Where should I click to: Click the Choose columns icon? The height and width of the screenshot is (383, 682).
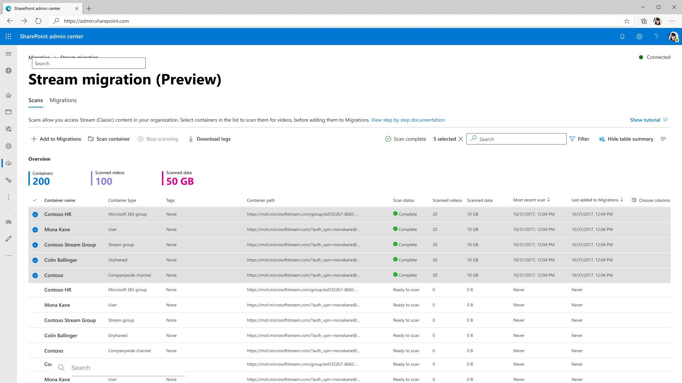tap(634, 200)
